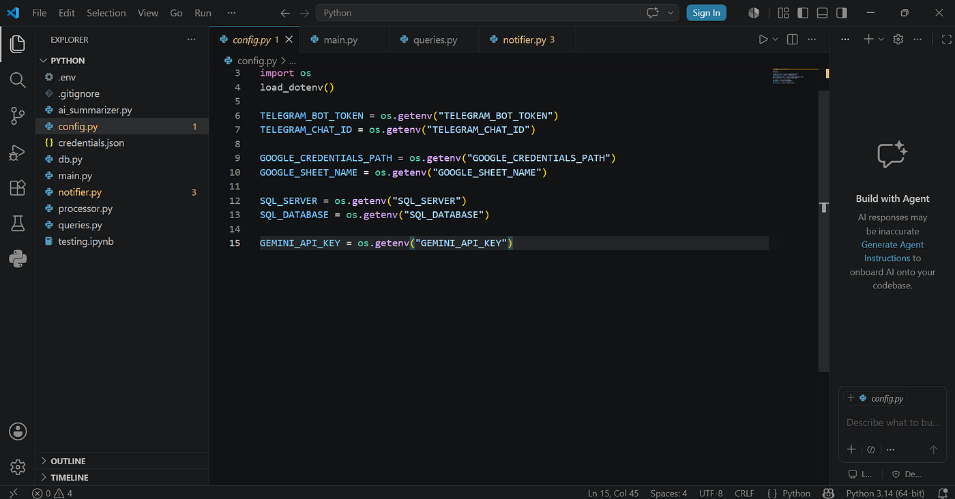
Task: Open dropdown beside the Copilot chat icon
Action: pos(671,13)
